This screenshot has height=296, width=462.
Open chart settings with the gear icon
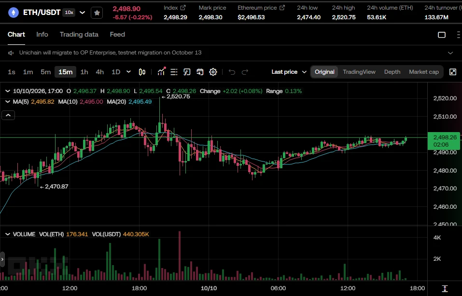pyautogui.click(x=213, y=72)
